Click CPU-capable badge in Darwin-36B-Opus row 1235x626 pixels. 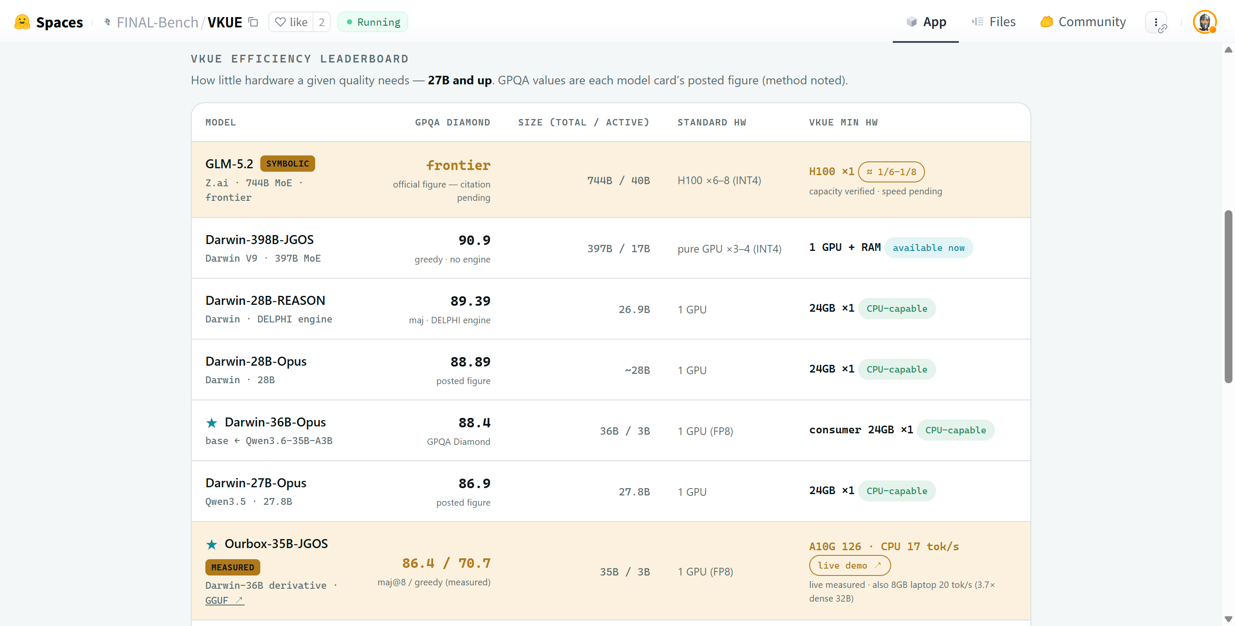(955, 430)
